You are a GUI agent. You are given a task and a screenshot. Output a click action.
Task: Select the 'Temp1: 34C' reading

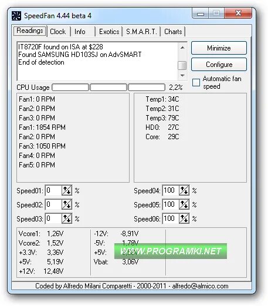[x=162, y=99]
